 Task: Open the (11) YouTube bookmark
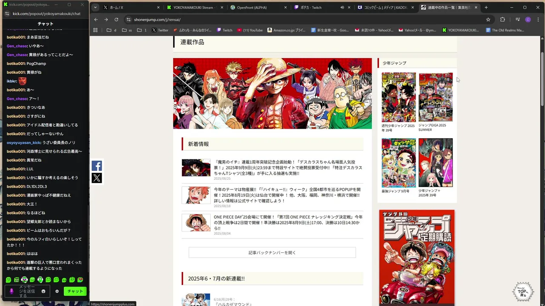click(250, 30)
